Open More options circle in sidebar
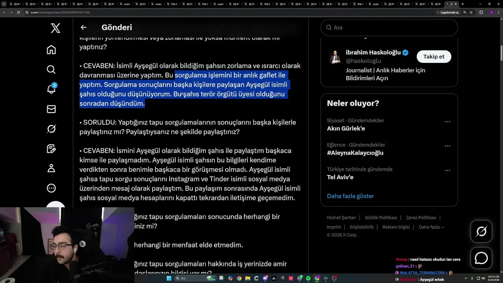 point(51,188)
